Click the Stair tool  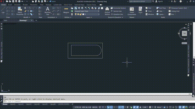pos(160,11)
